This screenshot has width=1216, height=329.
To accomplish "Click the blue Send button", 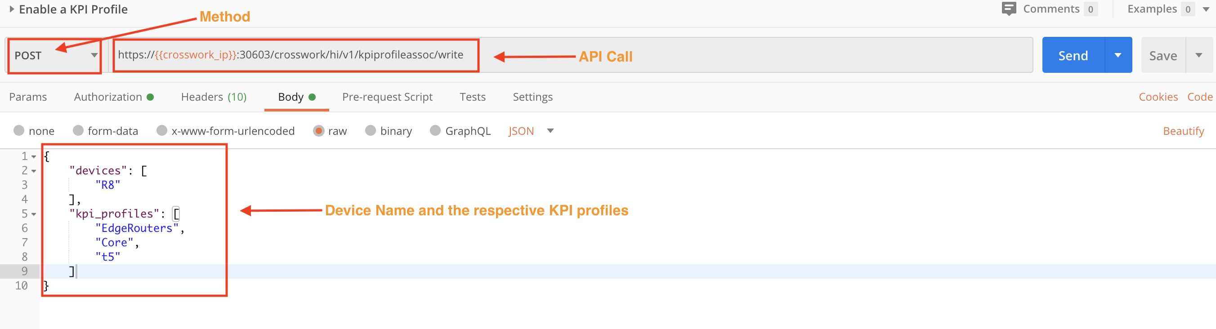I will [1073, 55].
